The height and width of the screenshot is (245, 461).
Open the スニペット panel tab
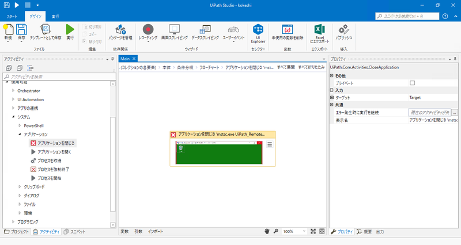(75, 232)
